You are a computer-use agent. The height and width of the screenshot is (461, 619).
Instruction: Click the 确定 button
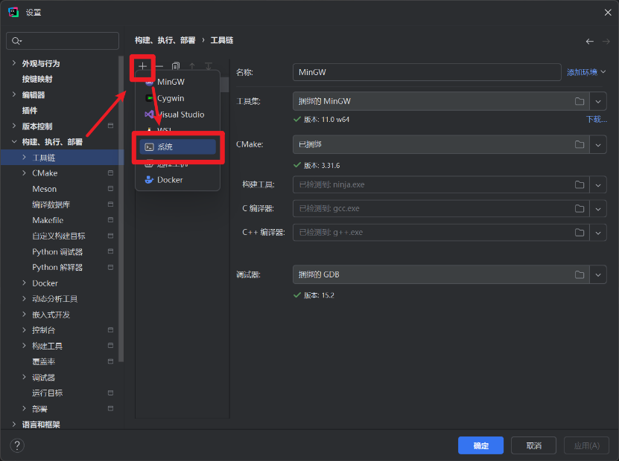(480, 445)
